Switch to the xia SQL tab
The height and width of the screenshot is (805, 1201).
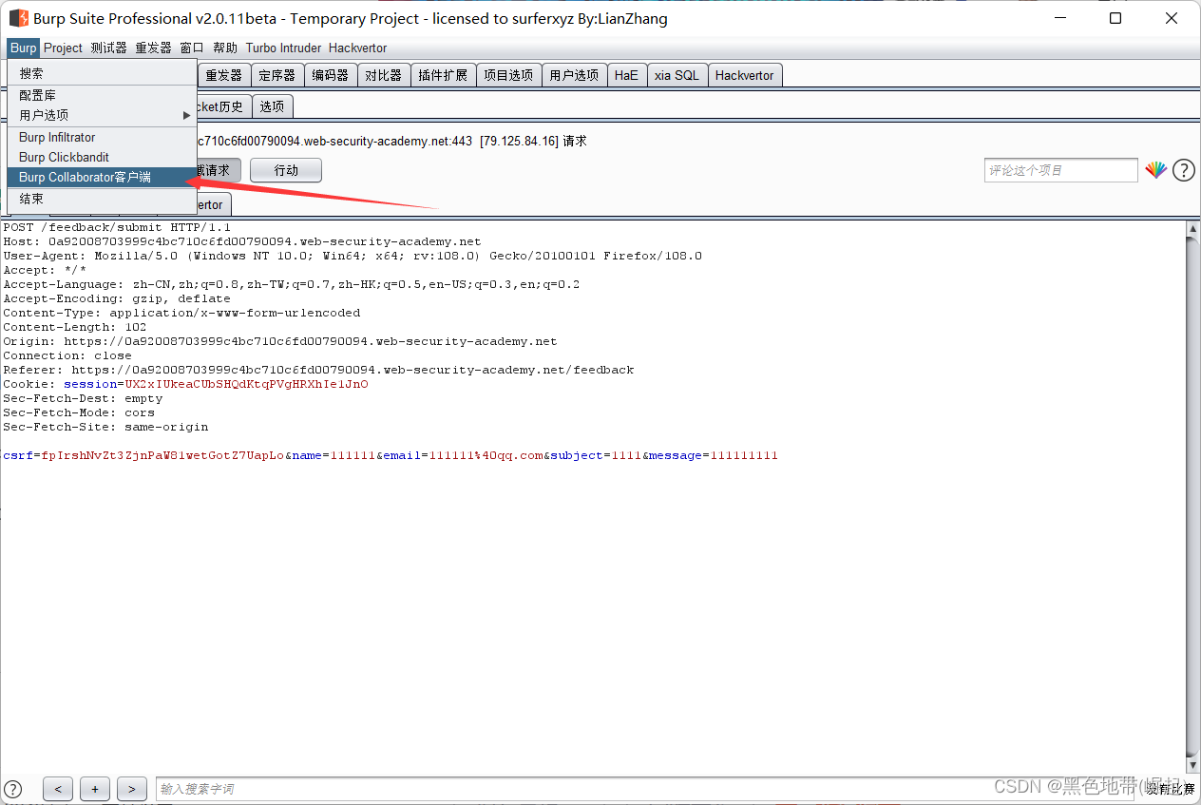(677, 75)
